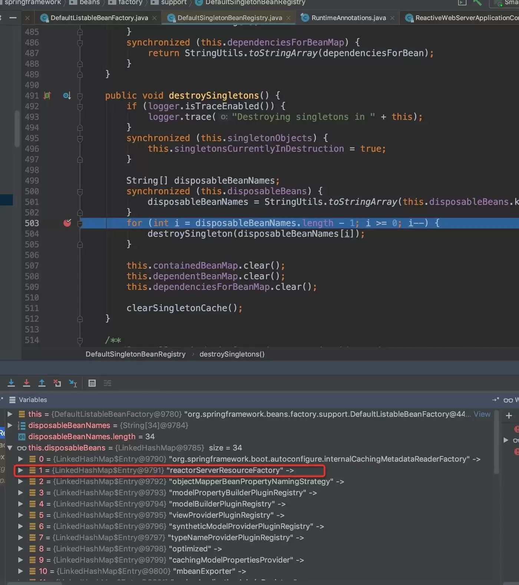Click the View link for 'this'
Image resolution: width=519 pixels, height=585 pixels.
482,414
